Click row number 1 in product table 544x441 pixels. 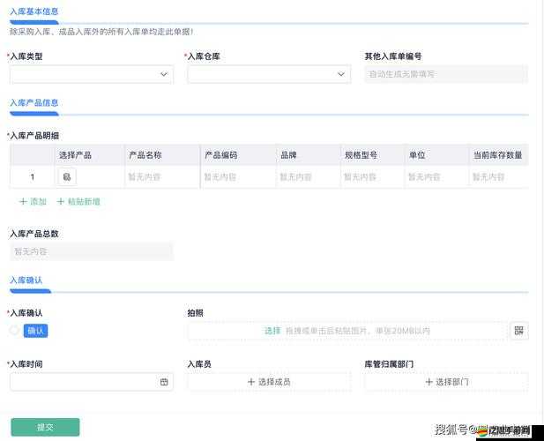click(33, 177)
